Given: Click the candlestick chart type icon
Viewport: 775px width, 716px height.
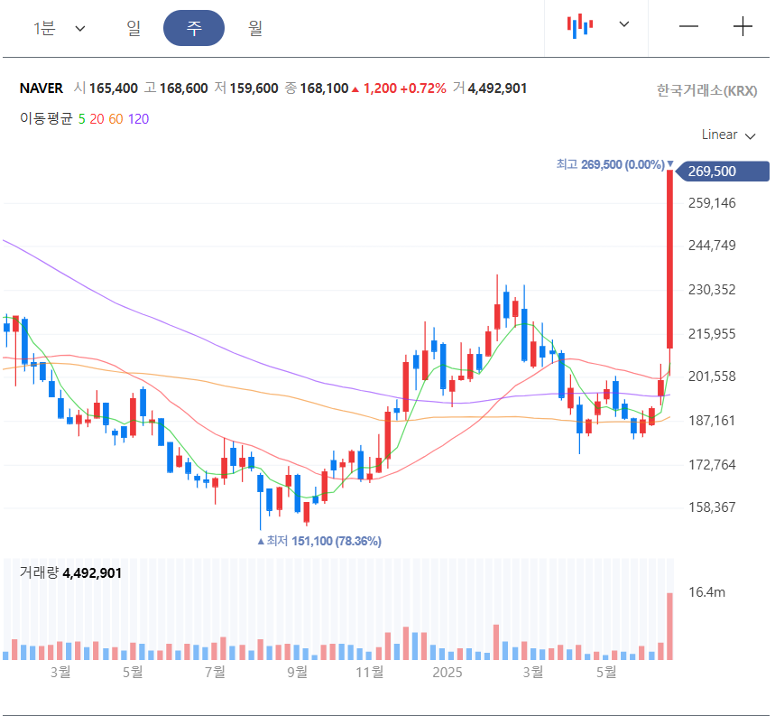Looking at the screenshot, I should [580, 25].
